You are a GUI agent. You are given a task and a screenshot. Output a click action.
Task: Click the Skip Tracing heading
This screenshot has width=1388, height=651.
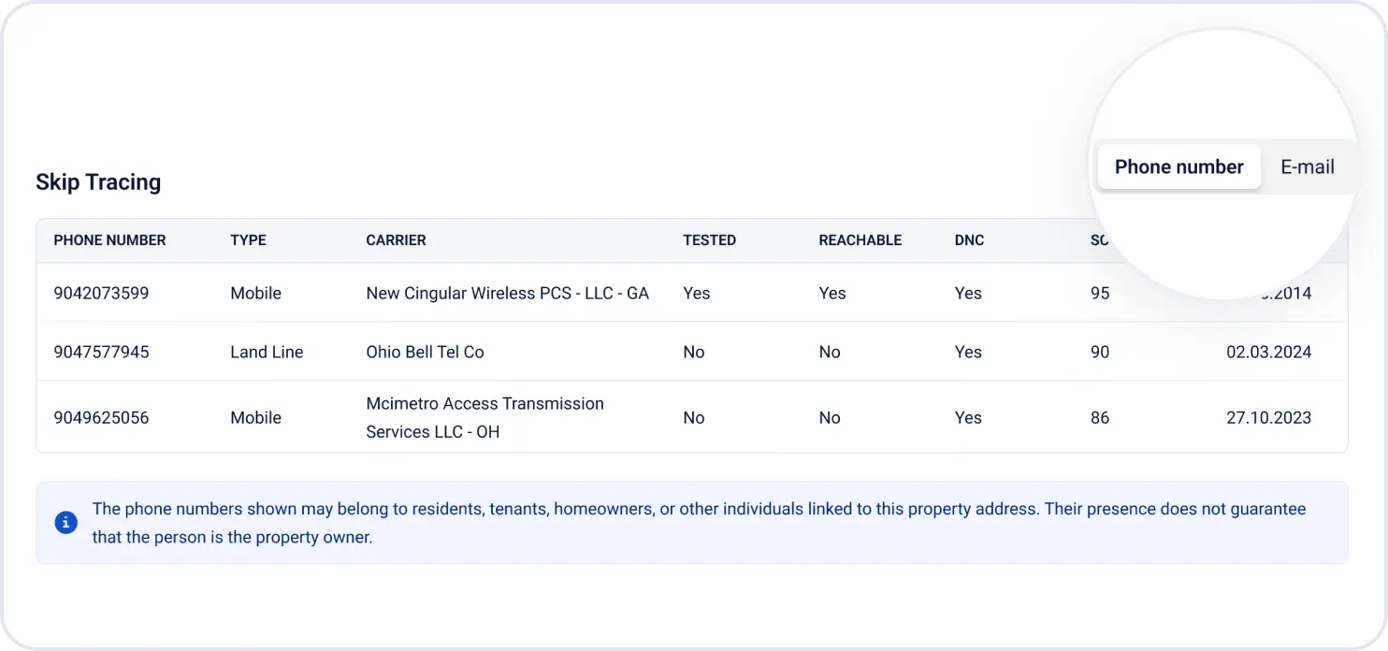pos(98,182)
